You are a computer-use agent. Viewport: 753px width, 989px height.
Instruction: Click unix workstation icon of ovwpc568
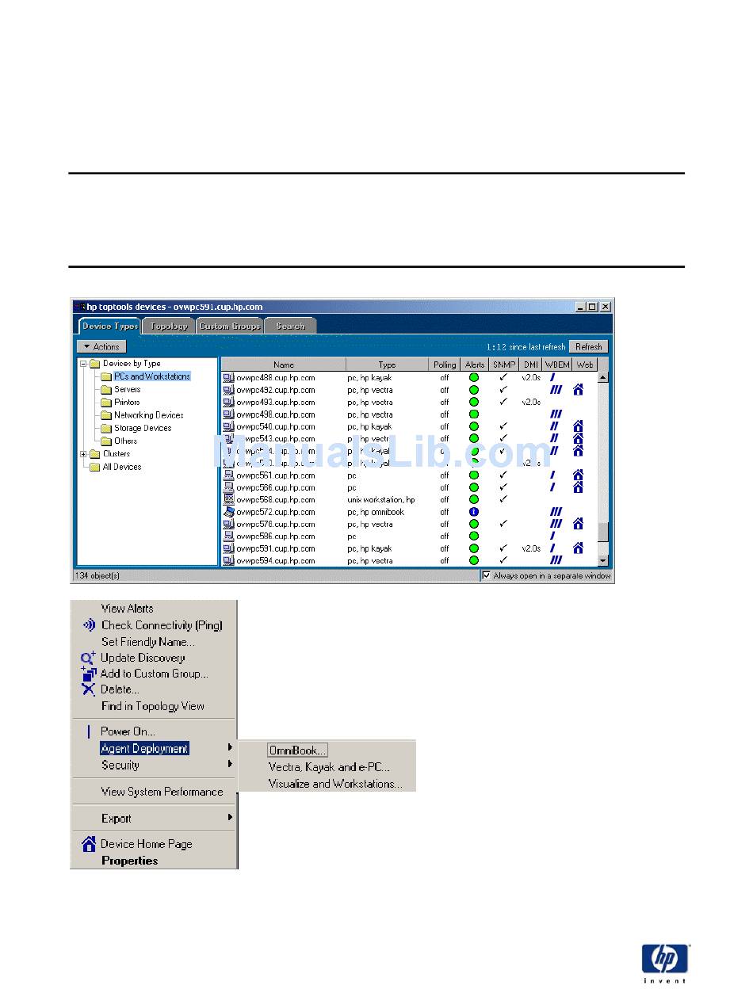coord(228,500)
